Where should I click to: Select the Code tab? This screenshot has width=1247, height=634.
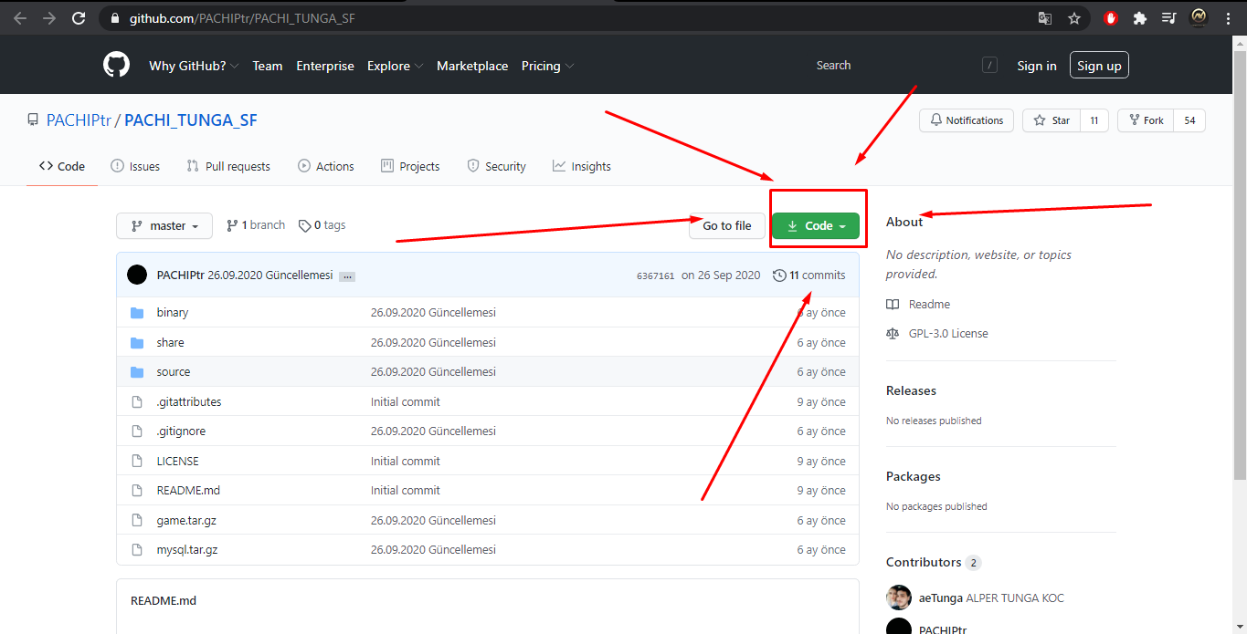pos(62,166)
